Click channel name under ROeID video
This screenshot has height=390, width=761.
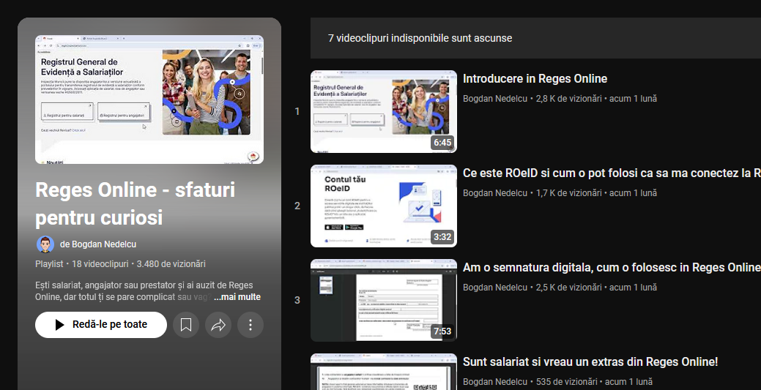(495, 193)
